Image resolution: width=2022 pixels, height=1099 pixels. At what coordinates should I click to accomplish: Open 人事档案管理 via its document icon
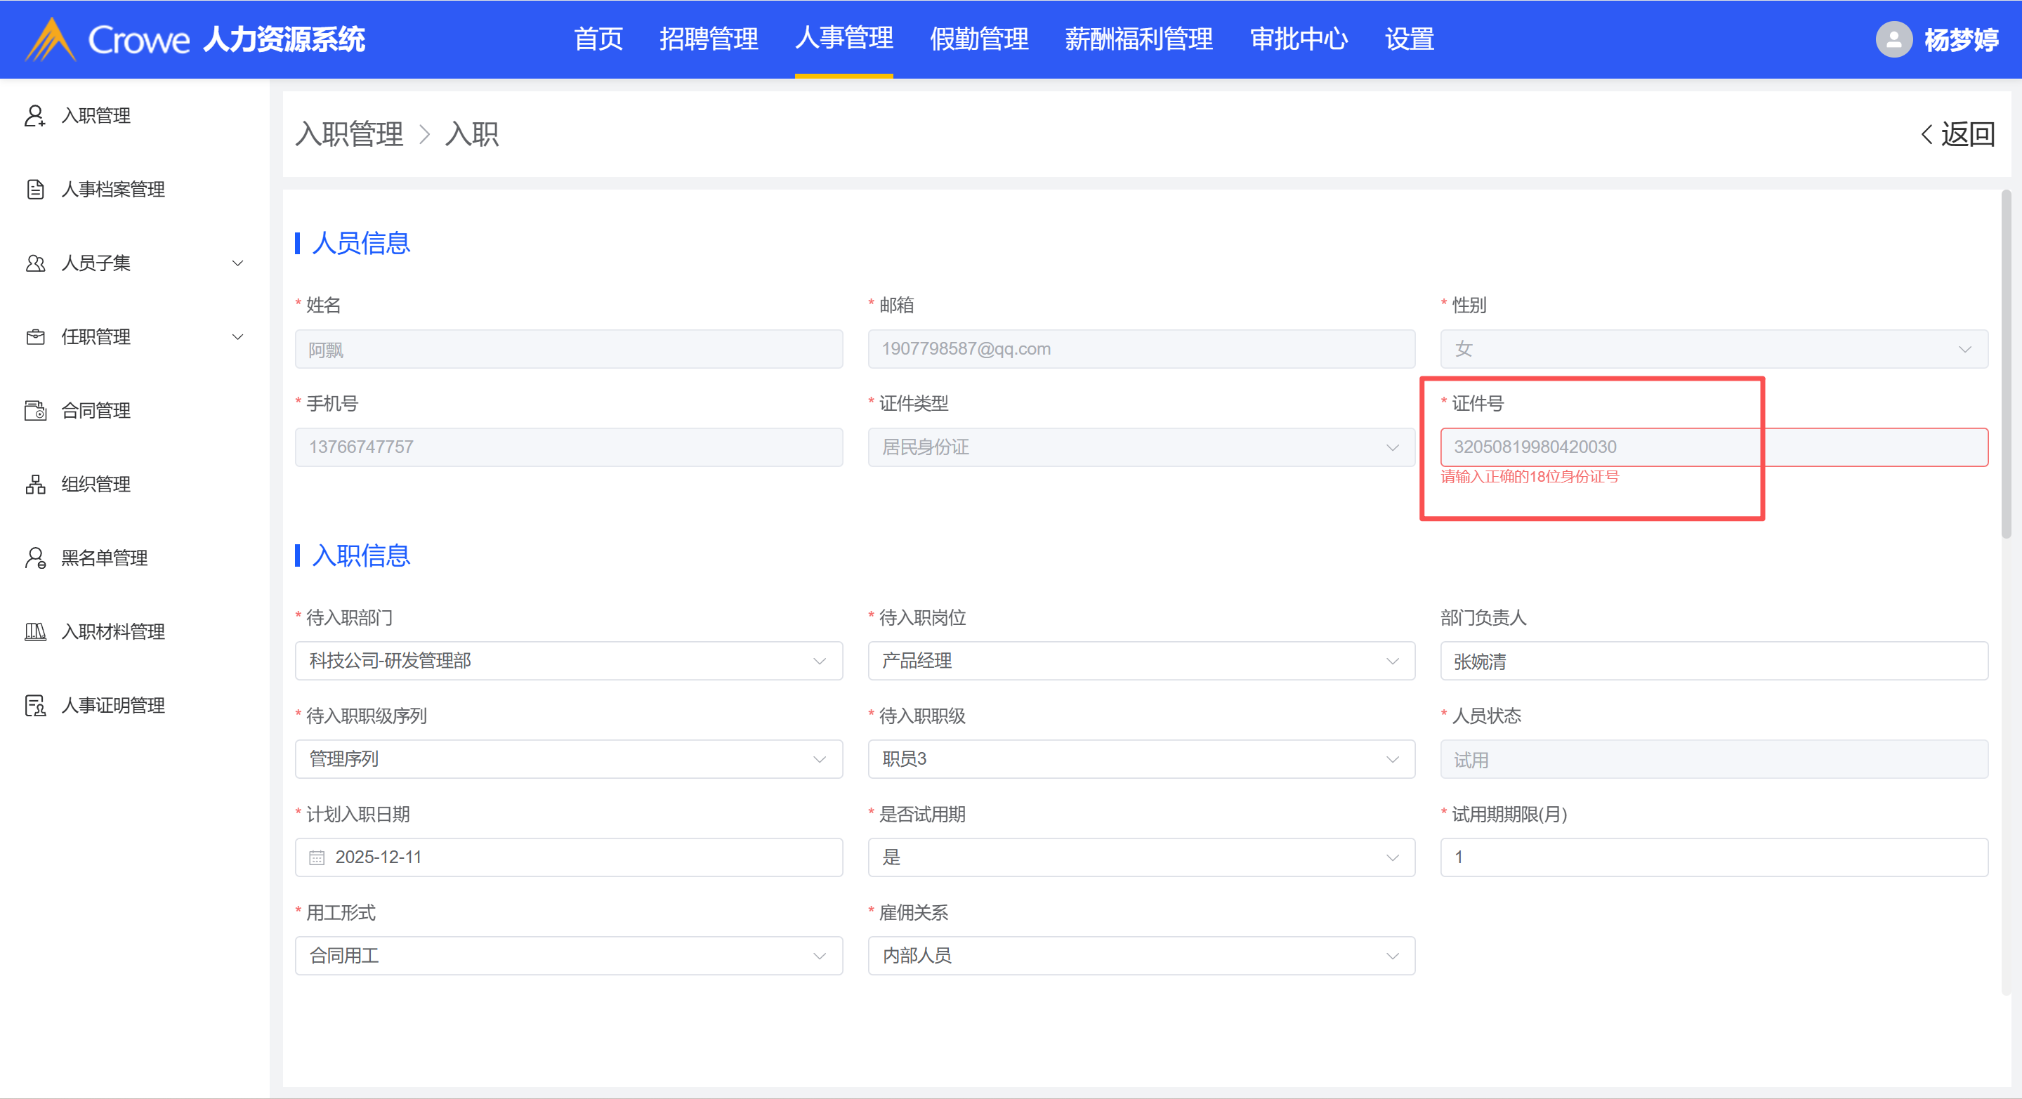34,189
